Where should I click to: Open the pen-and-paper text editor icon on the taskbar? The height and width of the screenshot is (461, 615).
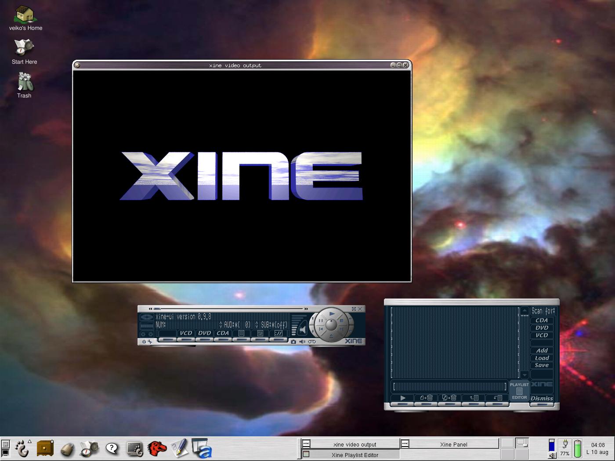click(x=179, y=449)
